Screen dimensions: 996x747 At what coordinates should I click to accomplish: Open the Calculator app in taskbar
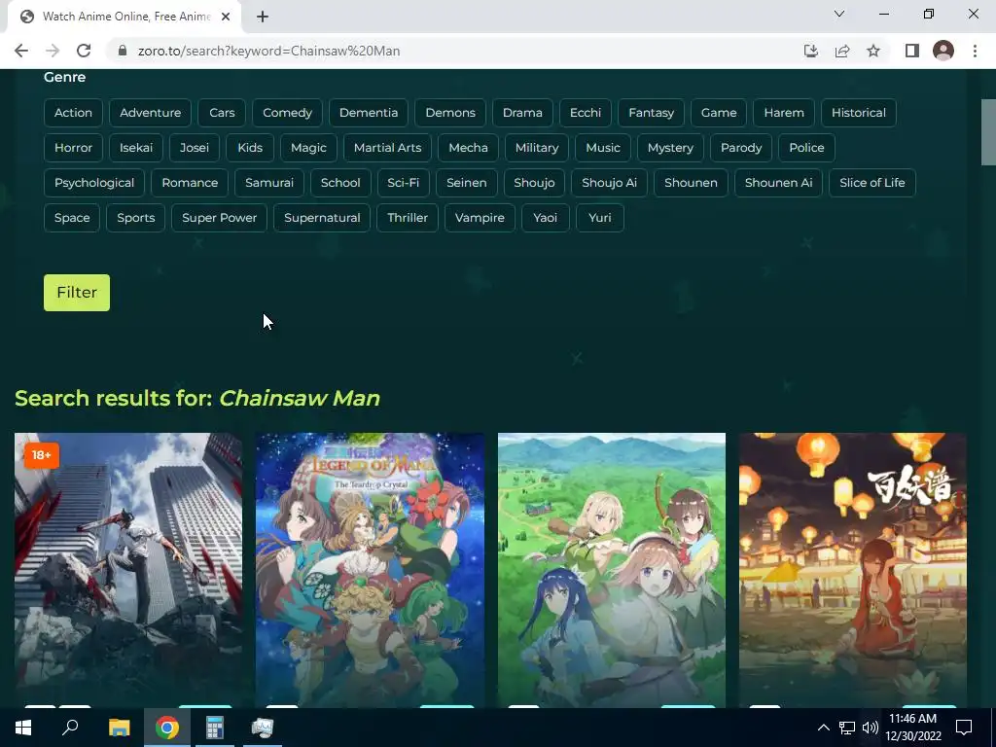pyautogui.click(x=215, y=728)
